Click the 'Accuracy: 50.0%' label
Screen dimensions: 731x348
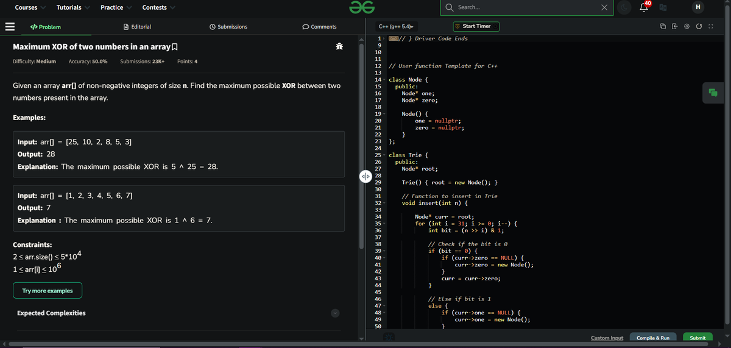(88, 62)
